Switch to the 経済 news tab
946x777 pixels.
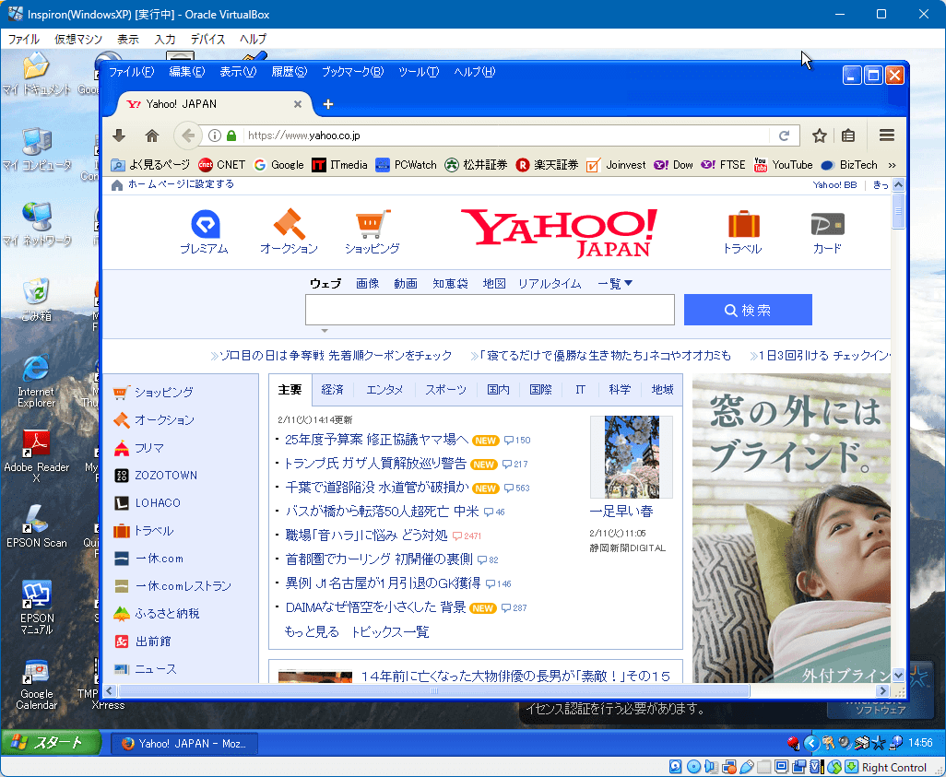[333, 390]
